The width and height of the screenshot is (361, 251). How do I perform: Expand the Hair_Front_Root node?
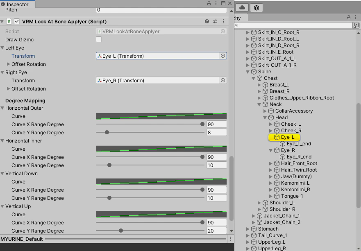click(271, 163)
